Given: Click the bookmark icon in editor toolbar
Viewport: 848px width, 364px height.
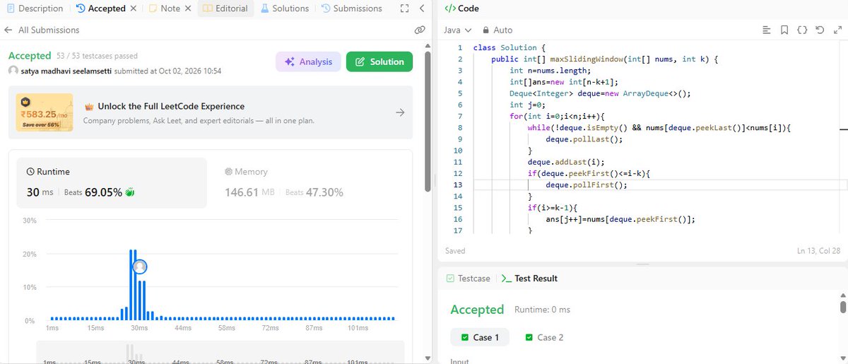Looking at the screenshot, I should point(784,30).
